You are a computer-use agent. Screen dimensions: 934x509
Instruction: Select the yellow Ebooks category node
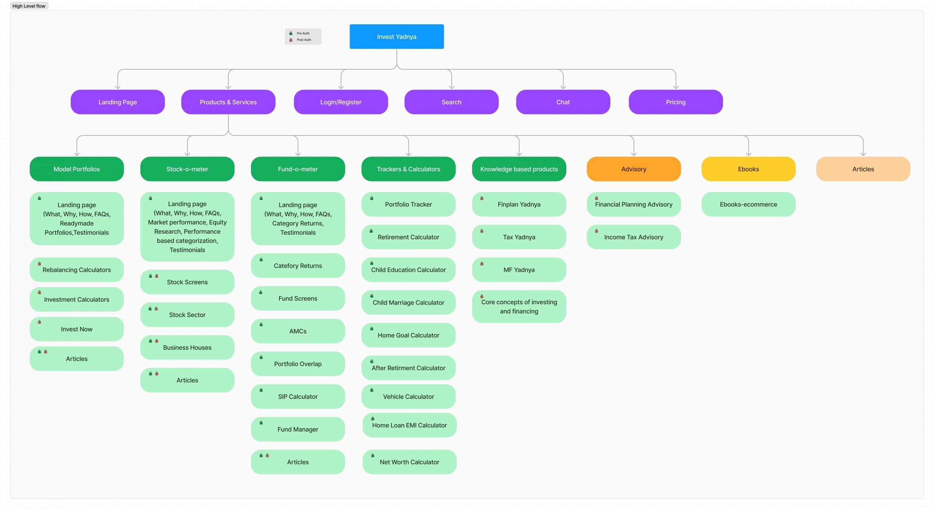(748, 169)
